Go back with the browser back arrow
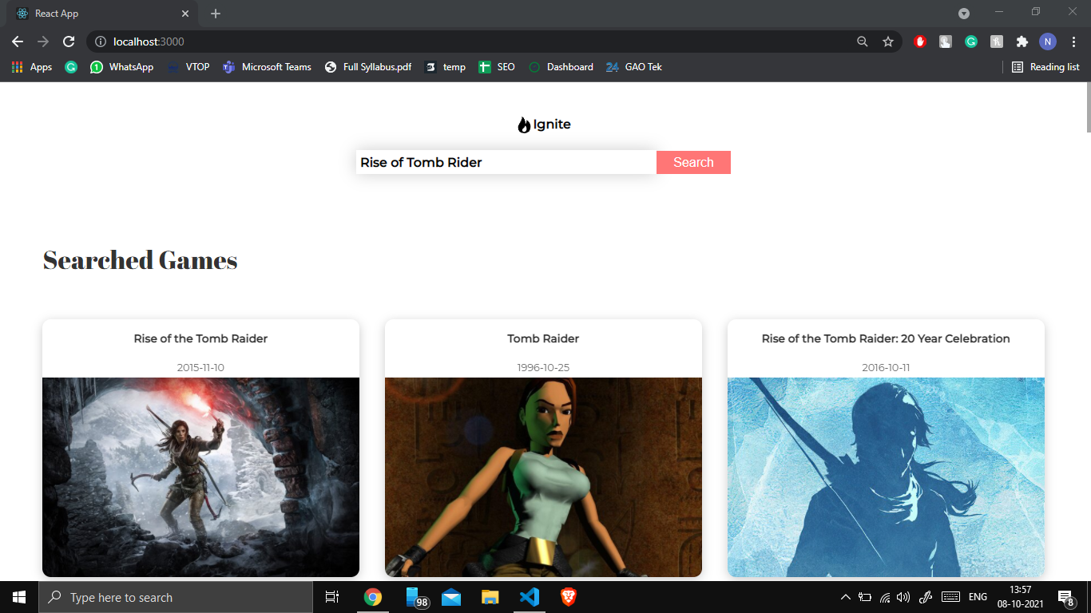Viewport: 1091px width, 613px height. tap(18, 42)
